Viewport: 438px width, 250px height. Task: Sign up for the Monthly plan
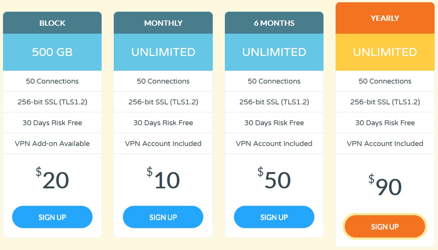pos(163,217)
